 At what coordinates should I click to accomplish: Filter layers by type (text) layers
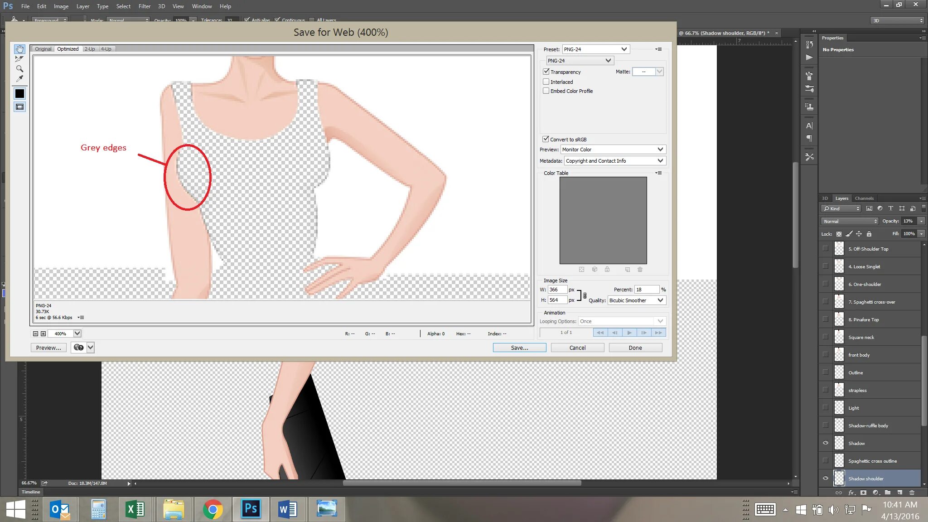891,208
